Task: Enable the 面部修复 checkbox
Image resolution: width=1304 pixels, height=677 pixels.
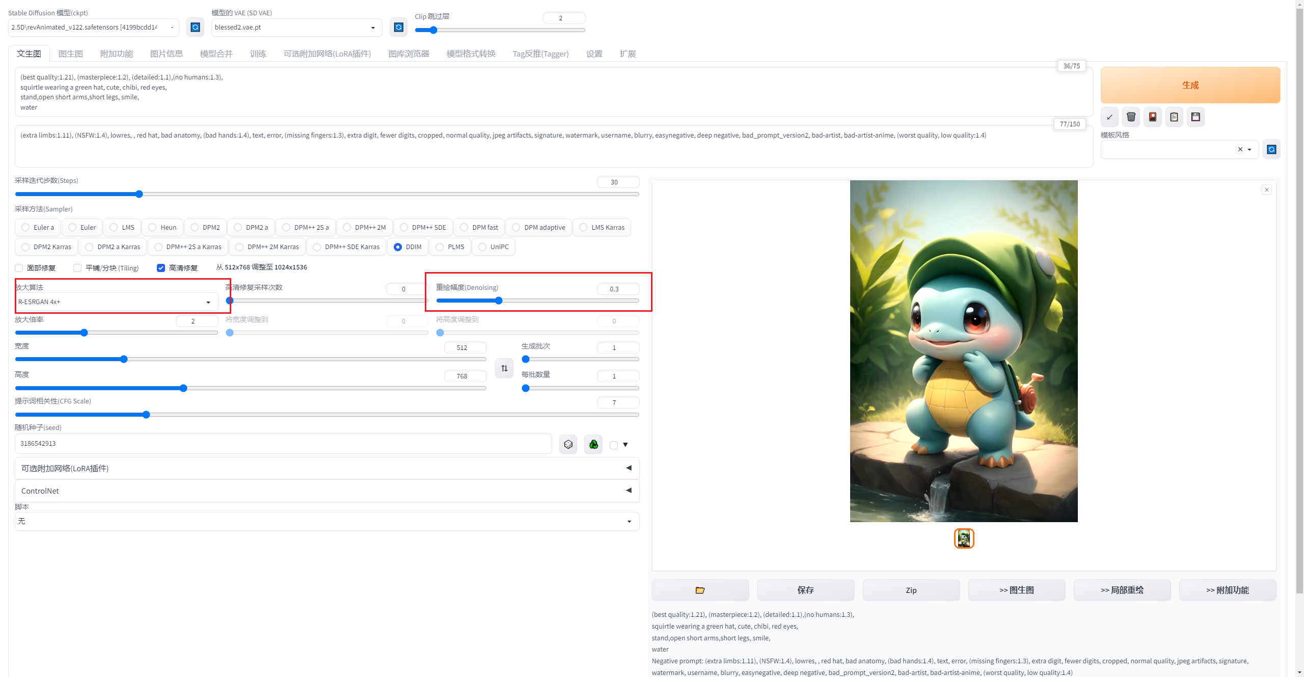Action: point(19,268)
